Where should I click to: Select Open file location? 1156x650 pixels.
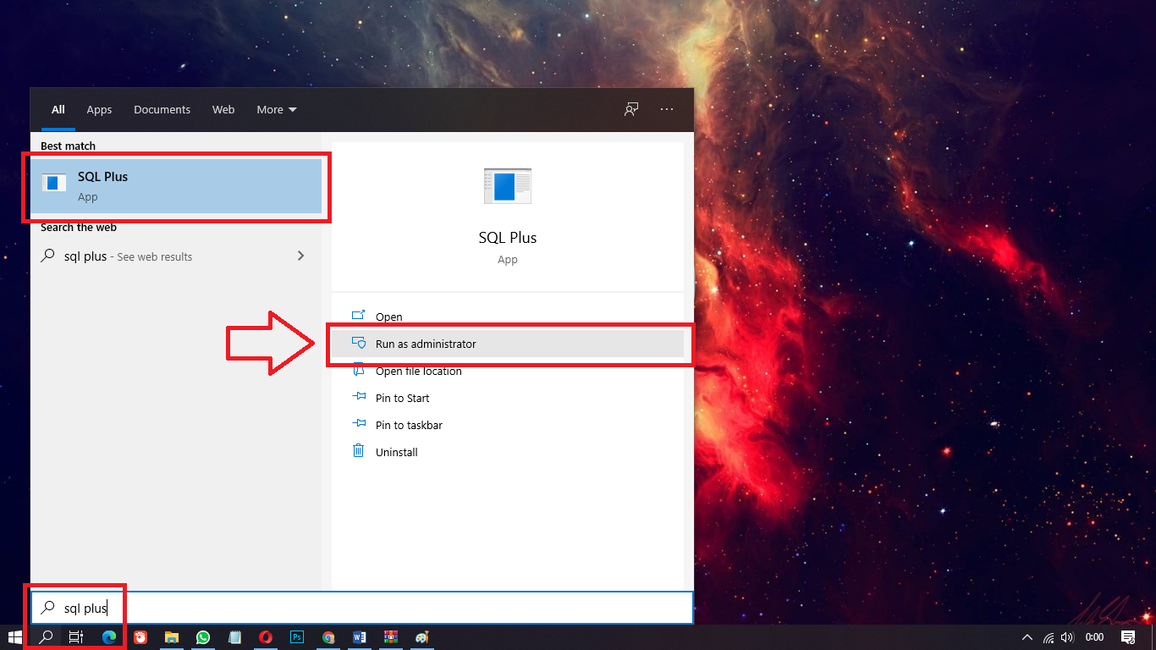pos(508,371)
